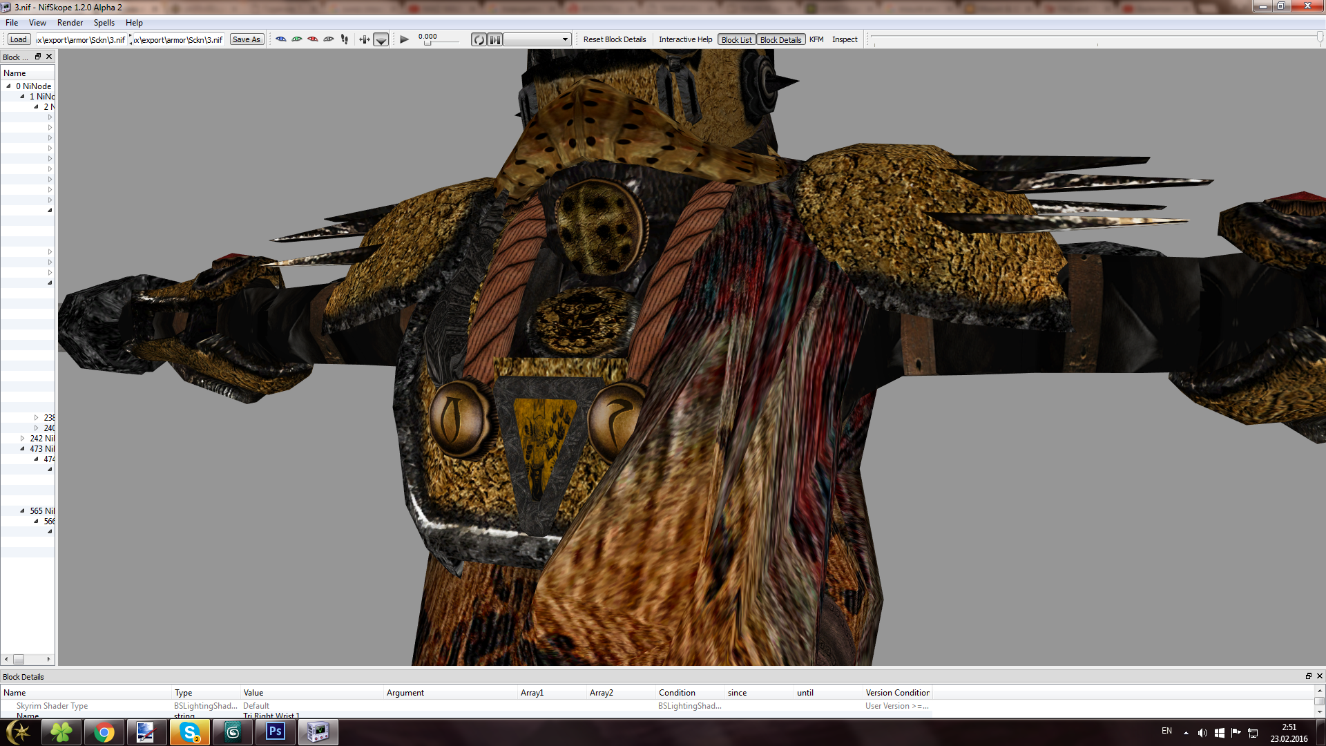Collapse the 1 NiNode tree item
The width and height of the screenshot is (1326, 746).
coord(22,97)
